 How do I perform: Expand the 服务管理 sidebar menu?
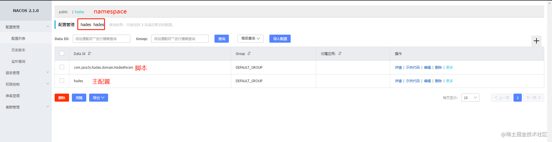coord(26,73)
